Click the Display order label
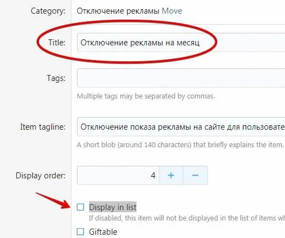285x238 pixels. 40,176
